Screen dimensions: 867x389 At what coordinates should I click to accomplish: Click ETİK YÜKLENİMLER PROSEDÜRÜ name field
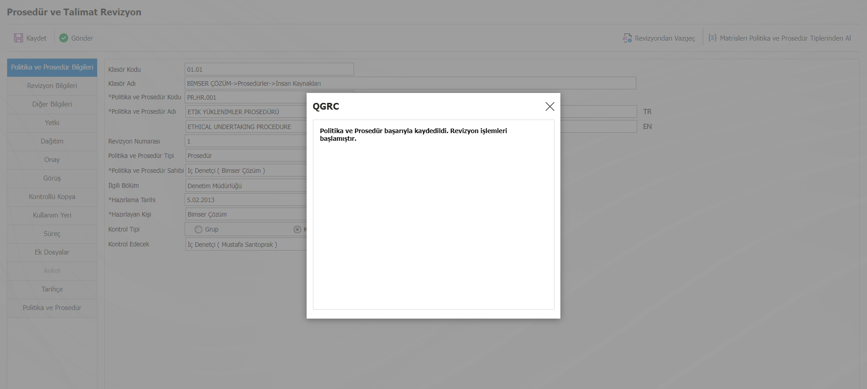246,111
